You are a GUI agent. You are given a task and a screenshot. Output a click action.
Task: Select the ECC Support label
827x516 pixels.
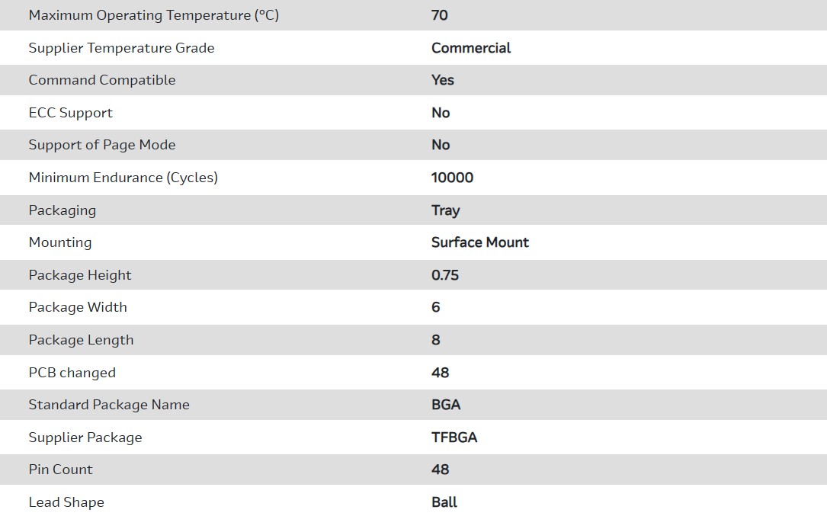tap(70, 113)
